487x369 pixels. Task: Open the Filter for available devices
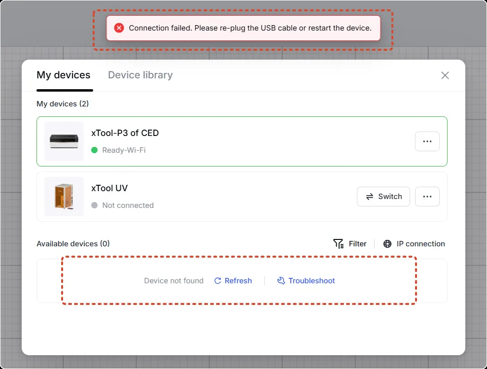point(349,244)
